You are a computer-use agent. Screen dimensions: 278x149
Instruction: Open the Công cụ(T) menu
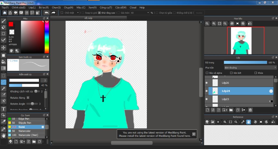pos(106,7)
